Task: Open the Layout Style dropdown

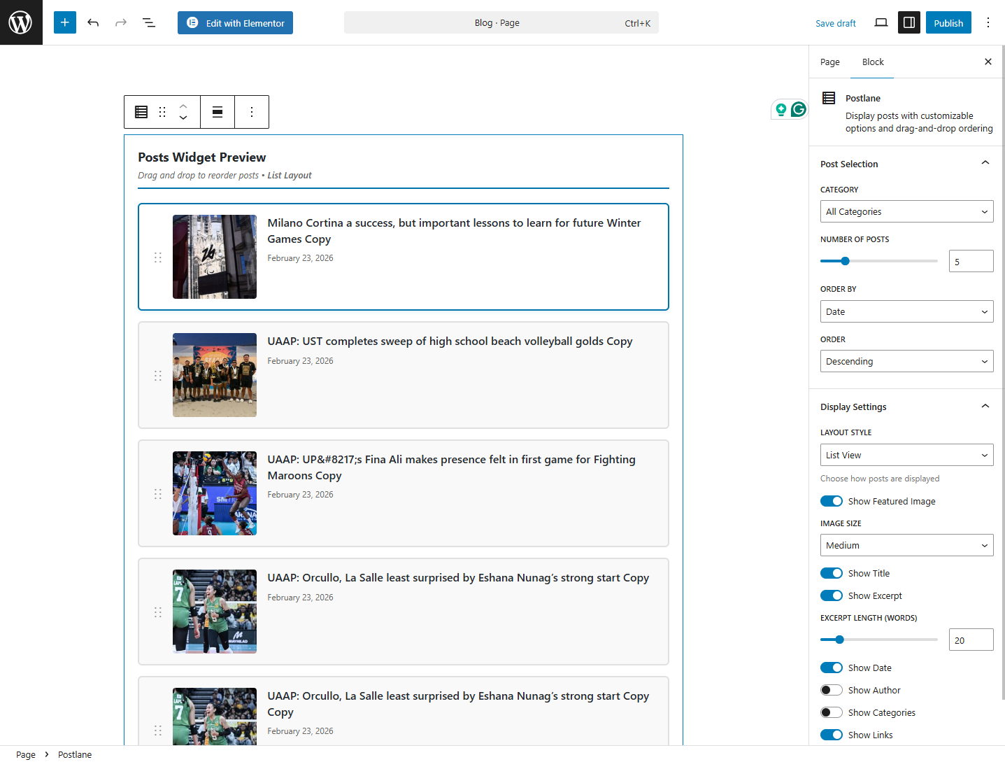Action: coord(906,454)
